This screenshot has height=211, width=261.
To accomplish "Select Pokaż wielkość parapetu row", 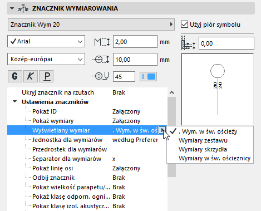I will click(x=87, y=187).
